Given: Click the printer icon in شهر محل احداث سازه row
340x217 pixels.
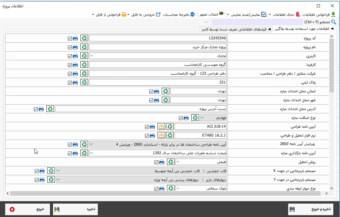Looking at the screenshot, I should pyautogui.click(x=157, y=100).
